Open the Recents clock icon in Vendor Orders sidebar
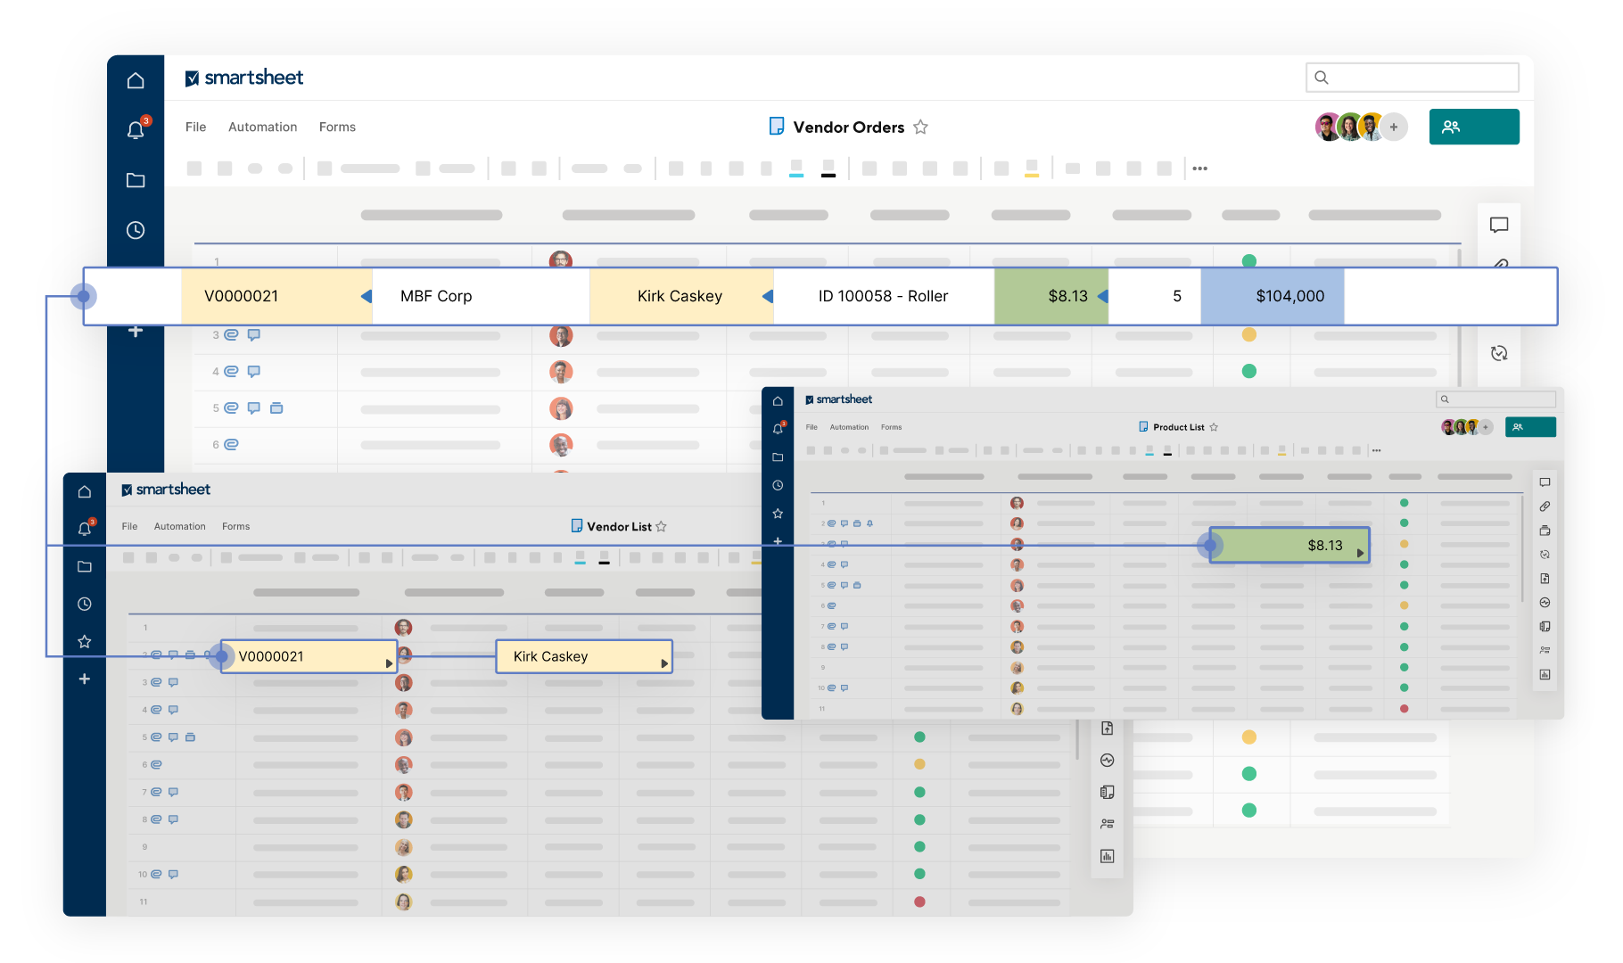The image size is (1623, 963). pyautogui.click(x=136, y=230)
